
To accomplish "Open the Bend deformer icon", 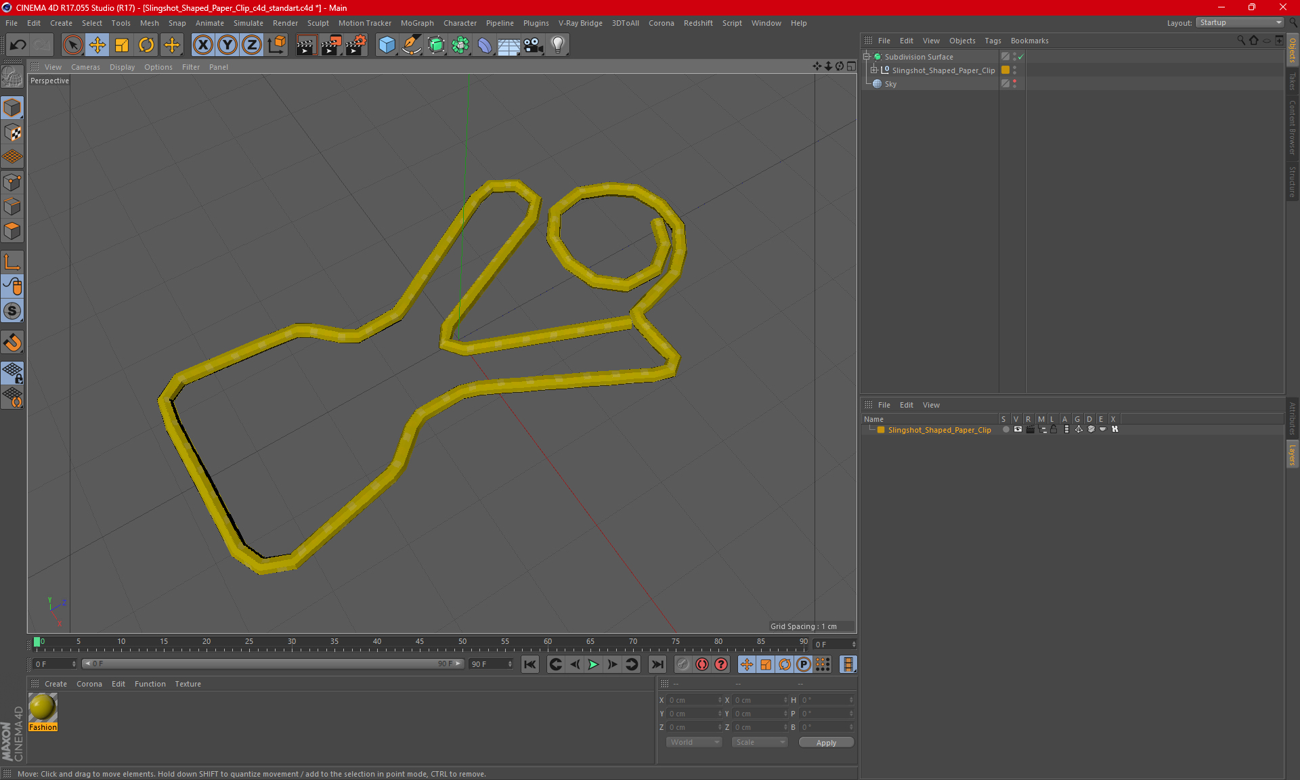I will (x=485, y=45).
